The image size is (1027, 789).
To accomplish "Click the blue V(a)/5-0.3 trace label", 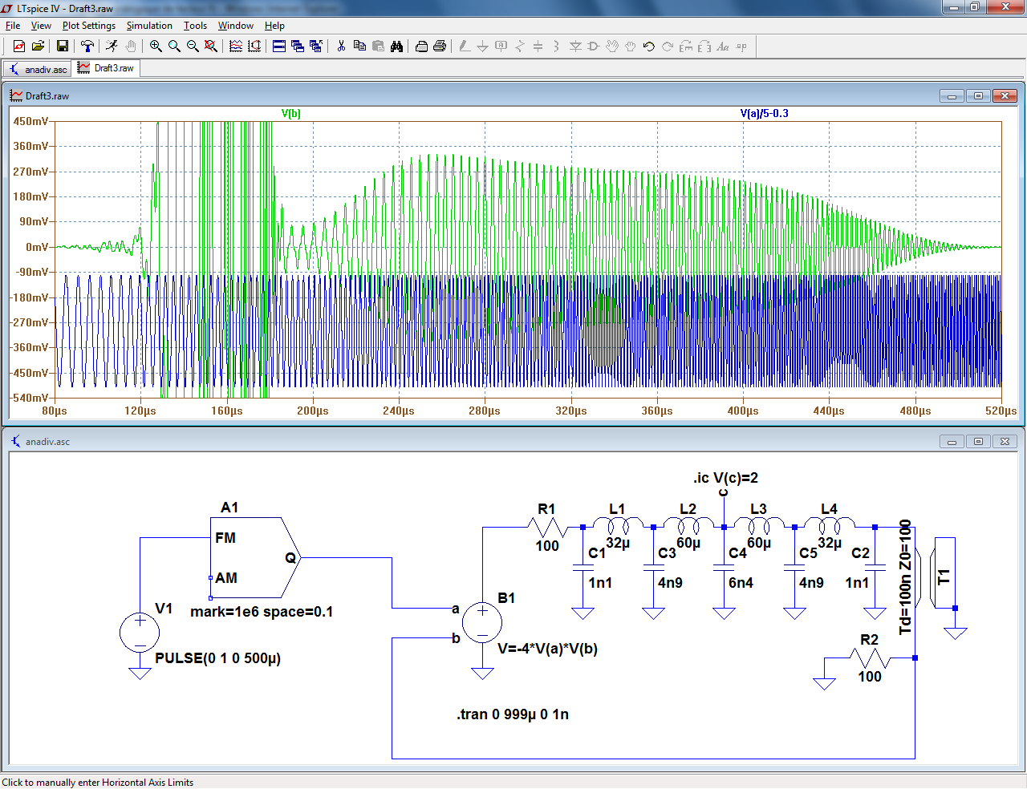I will [x=764, y=114].
